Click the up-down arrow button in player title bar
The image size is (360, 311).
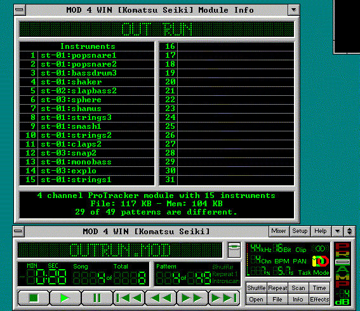(x=349, y=231)
